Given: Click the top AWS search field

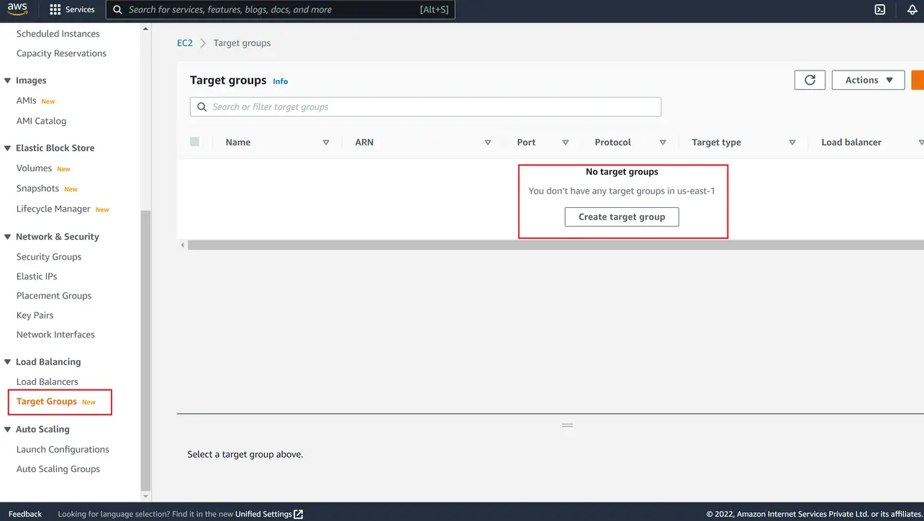Looking at the screenshot, I should point(281,10).
